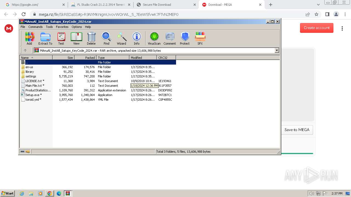351x197 pixels.
Task: Open the Commands menu
Action: (x=35, y=27)
